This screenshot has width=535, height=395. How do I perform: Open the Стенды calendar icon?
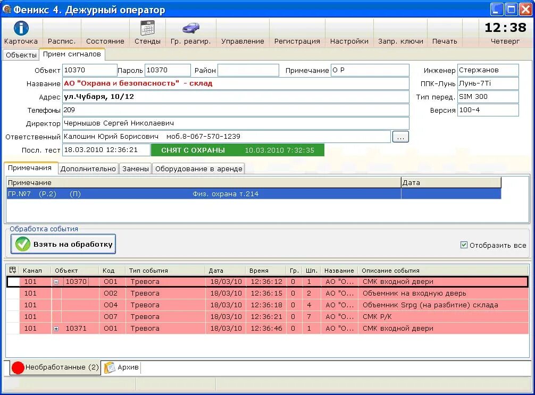click(x=147, y=28)
